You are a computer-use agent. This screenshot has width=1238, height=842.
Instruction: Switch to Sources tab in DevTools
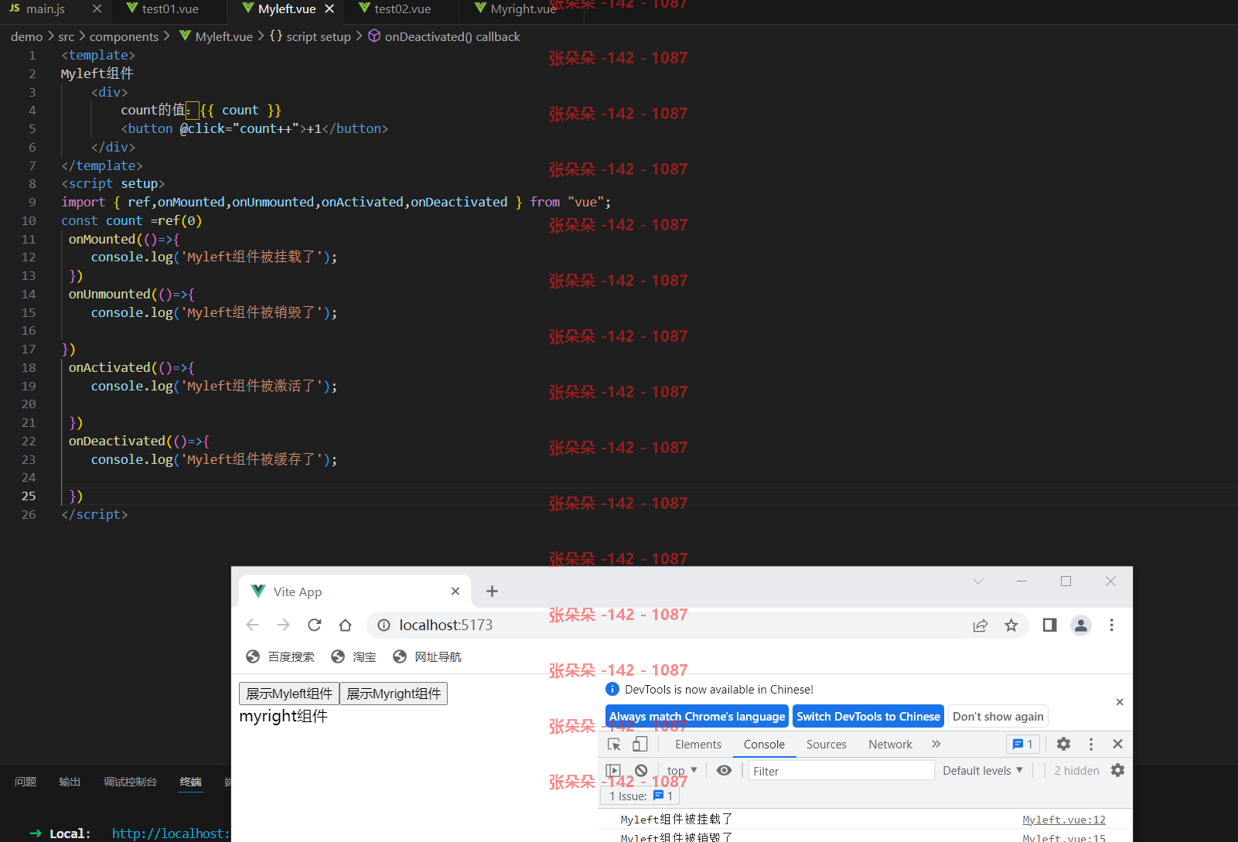click(x=827, y=744)
